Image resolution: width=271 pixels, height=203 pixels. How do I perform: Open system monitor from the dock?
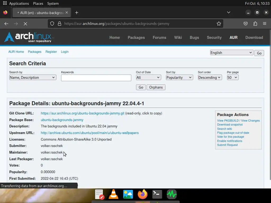pyautogui.click(x=171, y=194)
